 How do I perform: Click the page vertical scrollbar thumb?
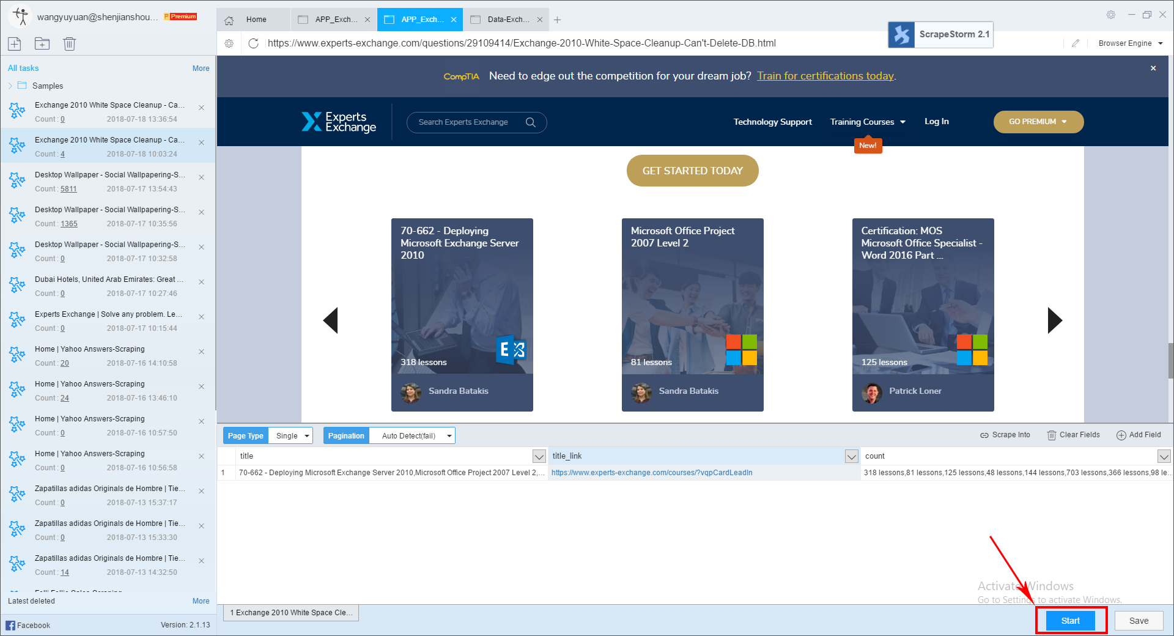coord(1170,361)
